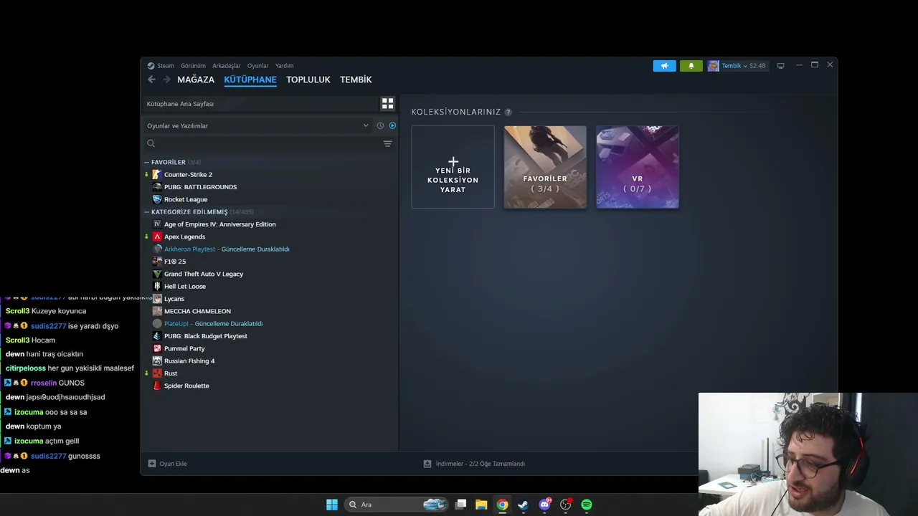Click the help question mark beside Koleksiyonlarınız

point(508,113)
